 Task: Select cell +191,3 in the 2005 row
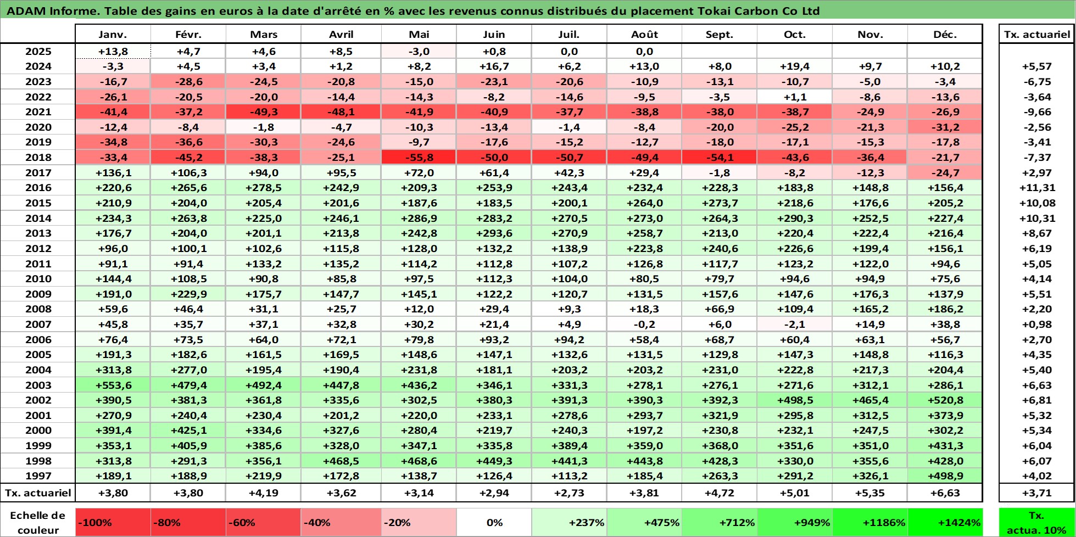pos(113,355)
